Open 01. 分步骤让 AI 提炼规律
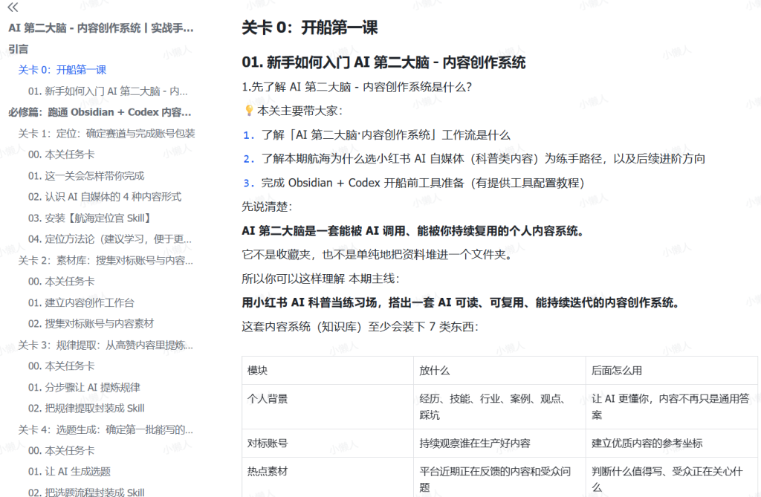This screenshot has height=497, width=761. click(84, 387)
